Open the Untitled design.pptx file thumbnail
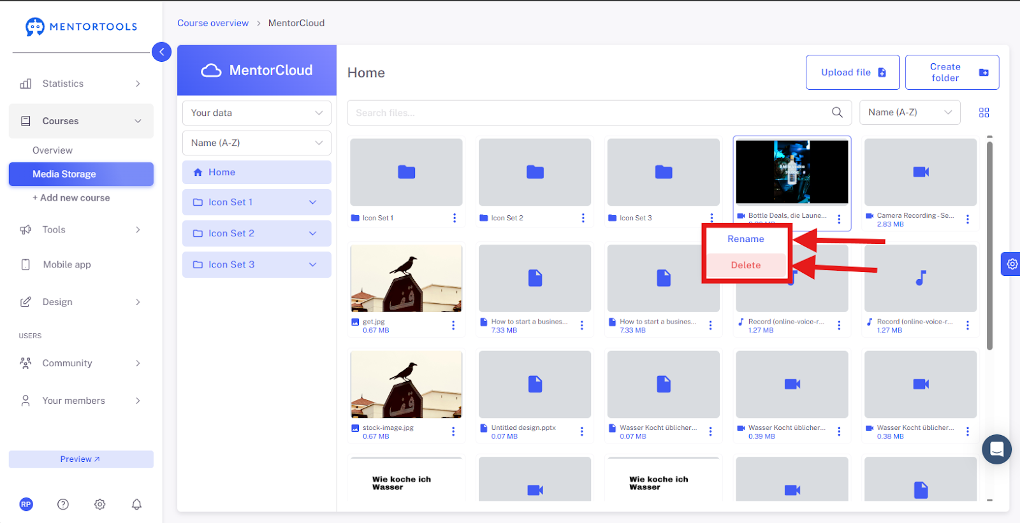The height and width of the screenshot is (523, 1020). click(x=535, y=385)
